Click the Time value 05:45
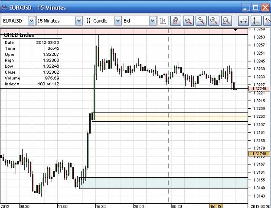The image size is (271, 208). (53, 49)
